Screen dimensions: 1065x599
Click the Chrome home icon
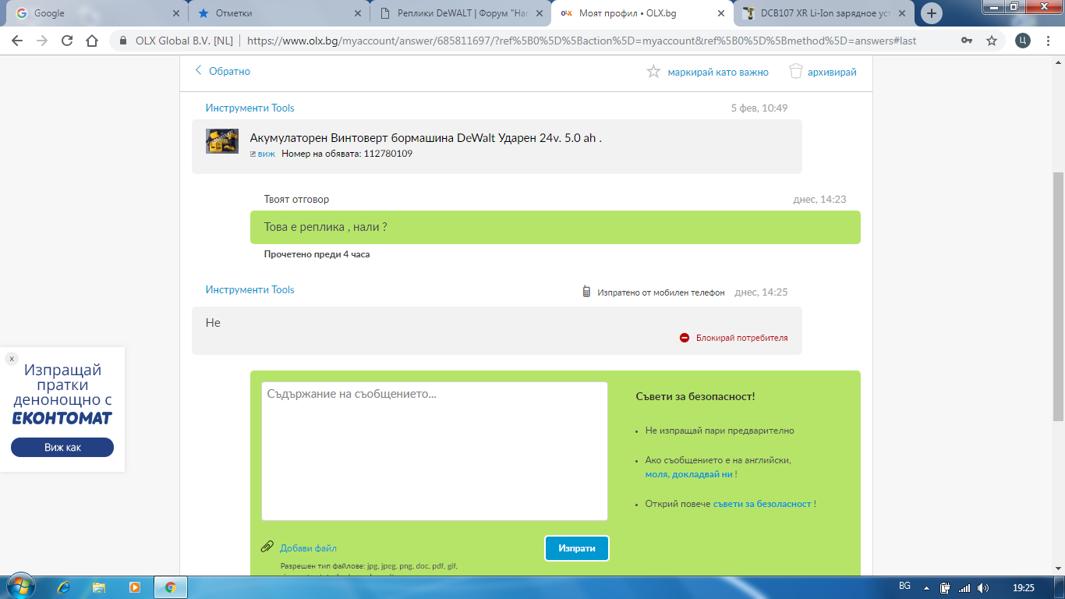[x=92, y=41]
